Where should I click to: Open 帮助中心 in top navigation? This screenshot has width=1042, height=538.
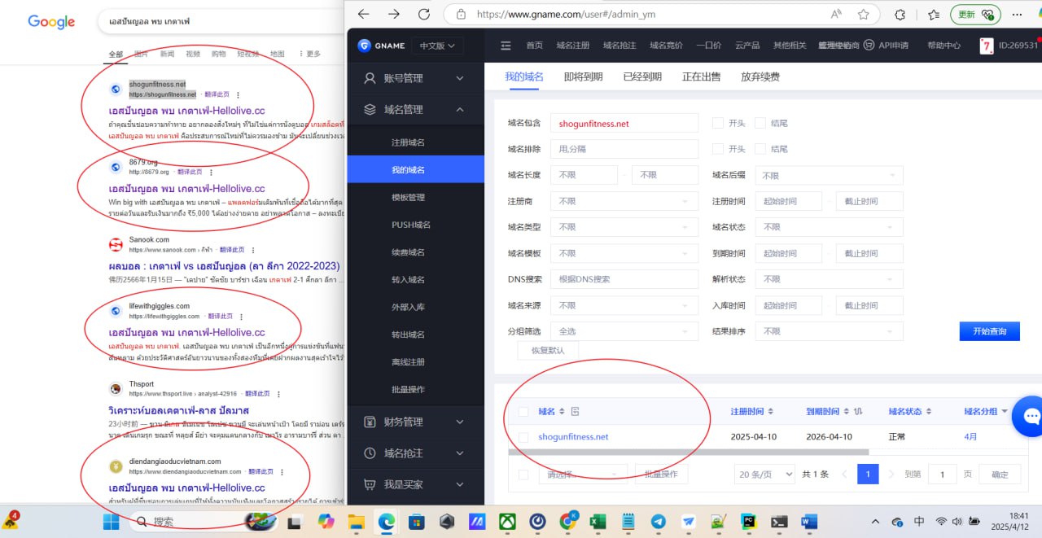[943, 46]
